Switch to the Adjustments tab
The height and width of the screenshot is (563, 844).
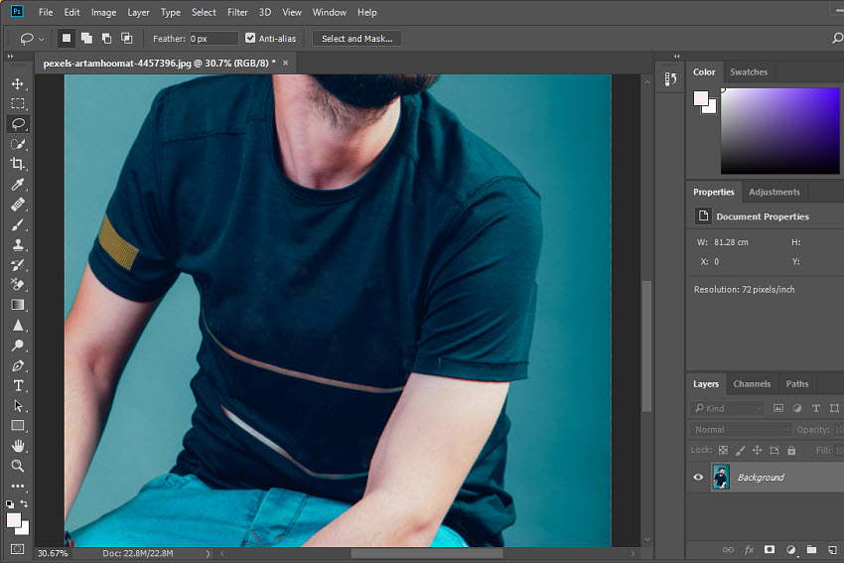point(774,193)
